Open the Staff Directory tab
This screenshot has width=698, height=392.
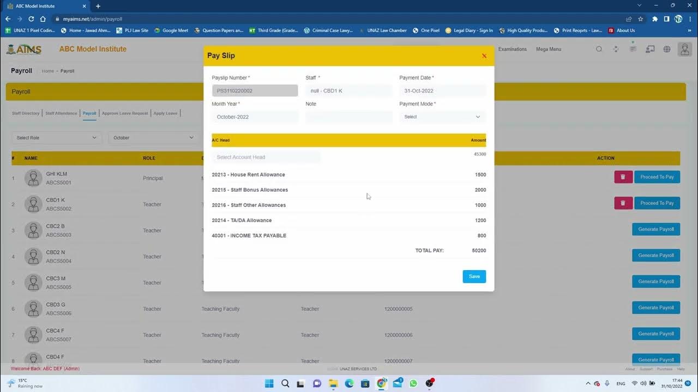tap(26, 113)
